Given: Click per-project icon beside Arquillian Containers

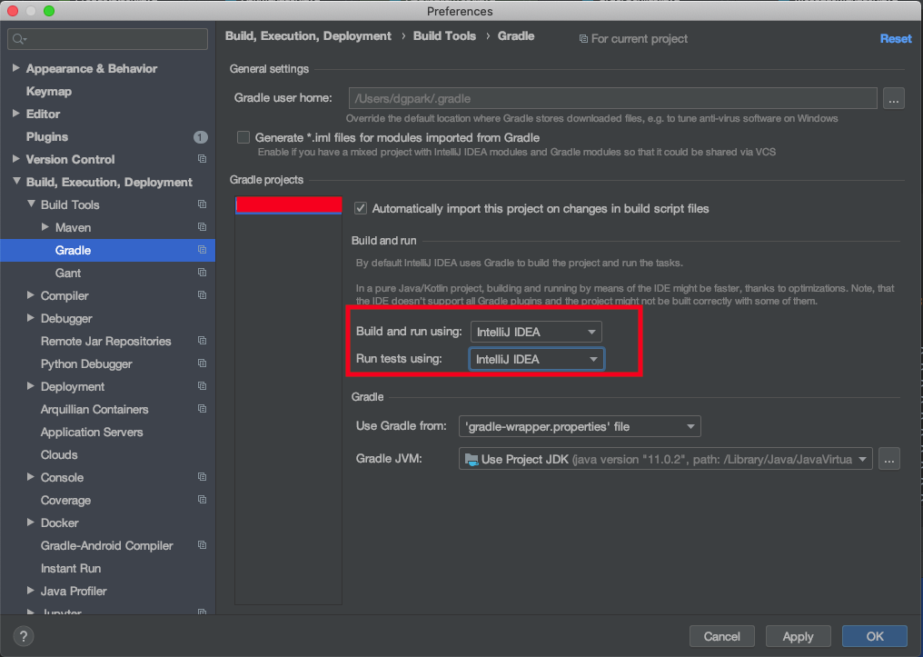Looking at the screenshot, I should click(202, 409).
